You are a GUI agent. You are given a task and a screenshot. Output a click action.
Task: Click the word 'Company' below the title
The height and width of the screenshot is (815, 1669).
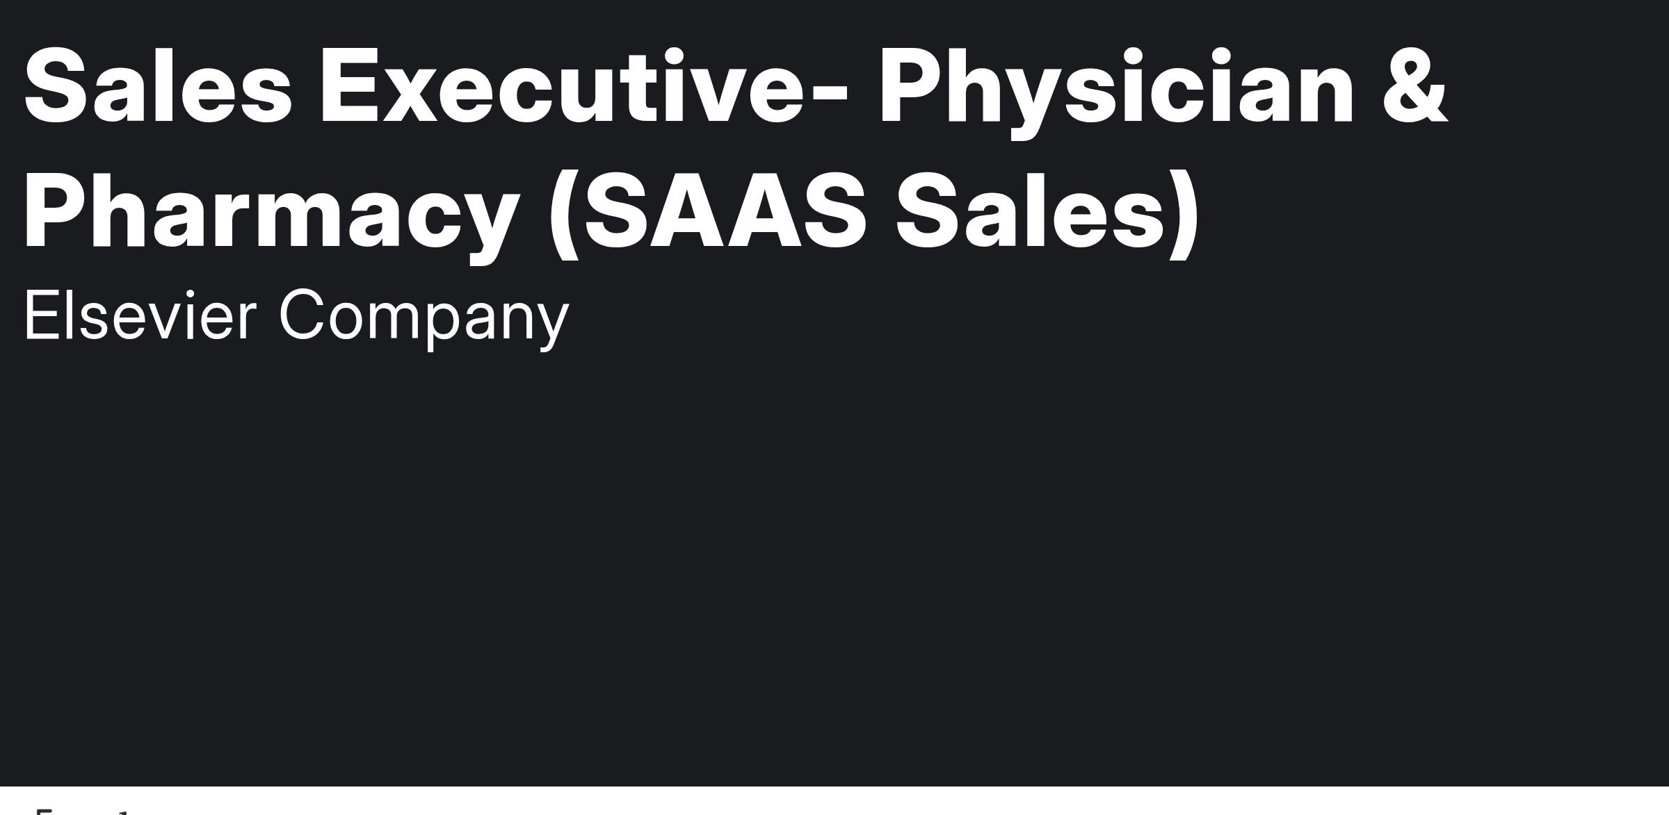coord(424,320)
